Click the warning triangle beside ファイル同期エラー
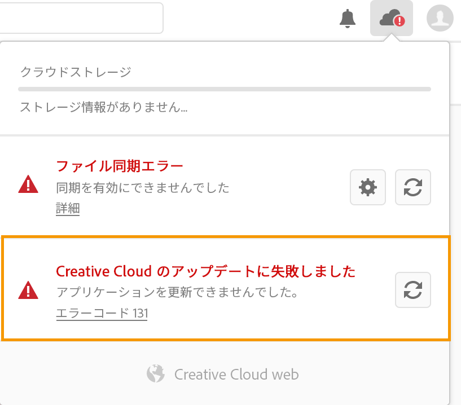461x405 pixels. (28, 184)
